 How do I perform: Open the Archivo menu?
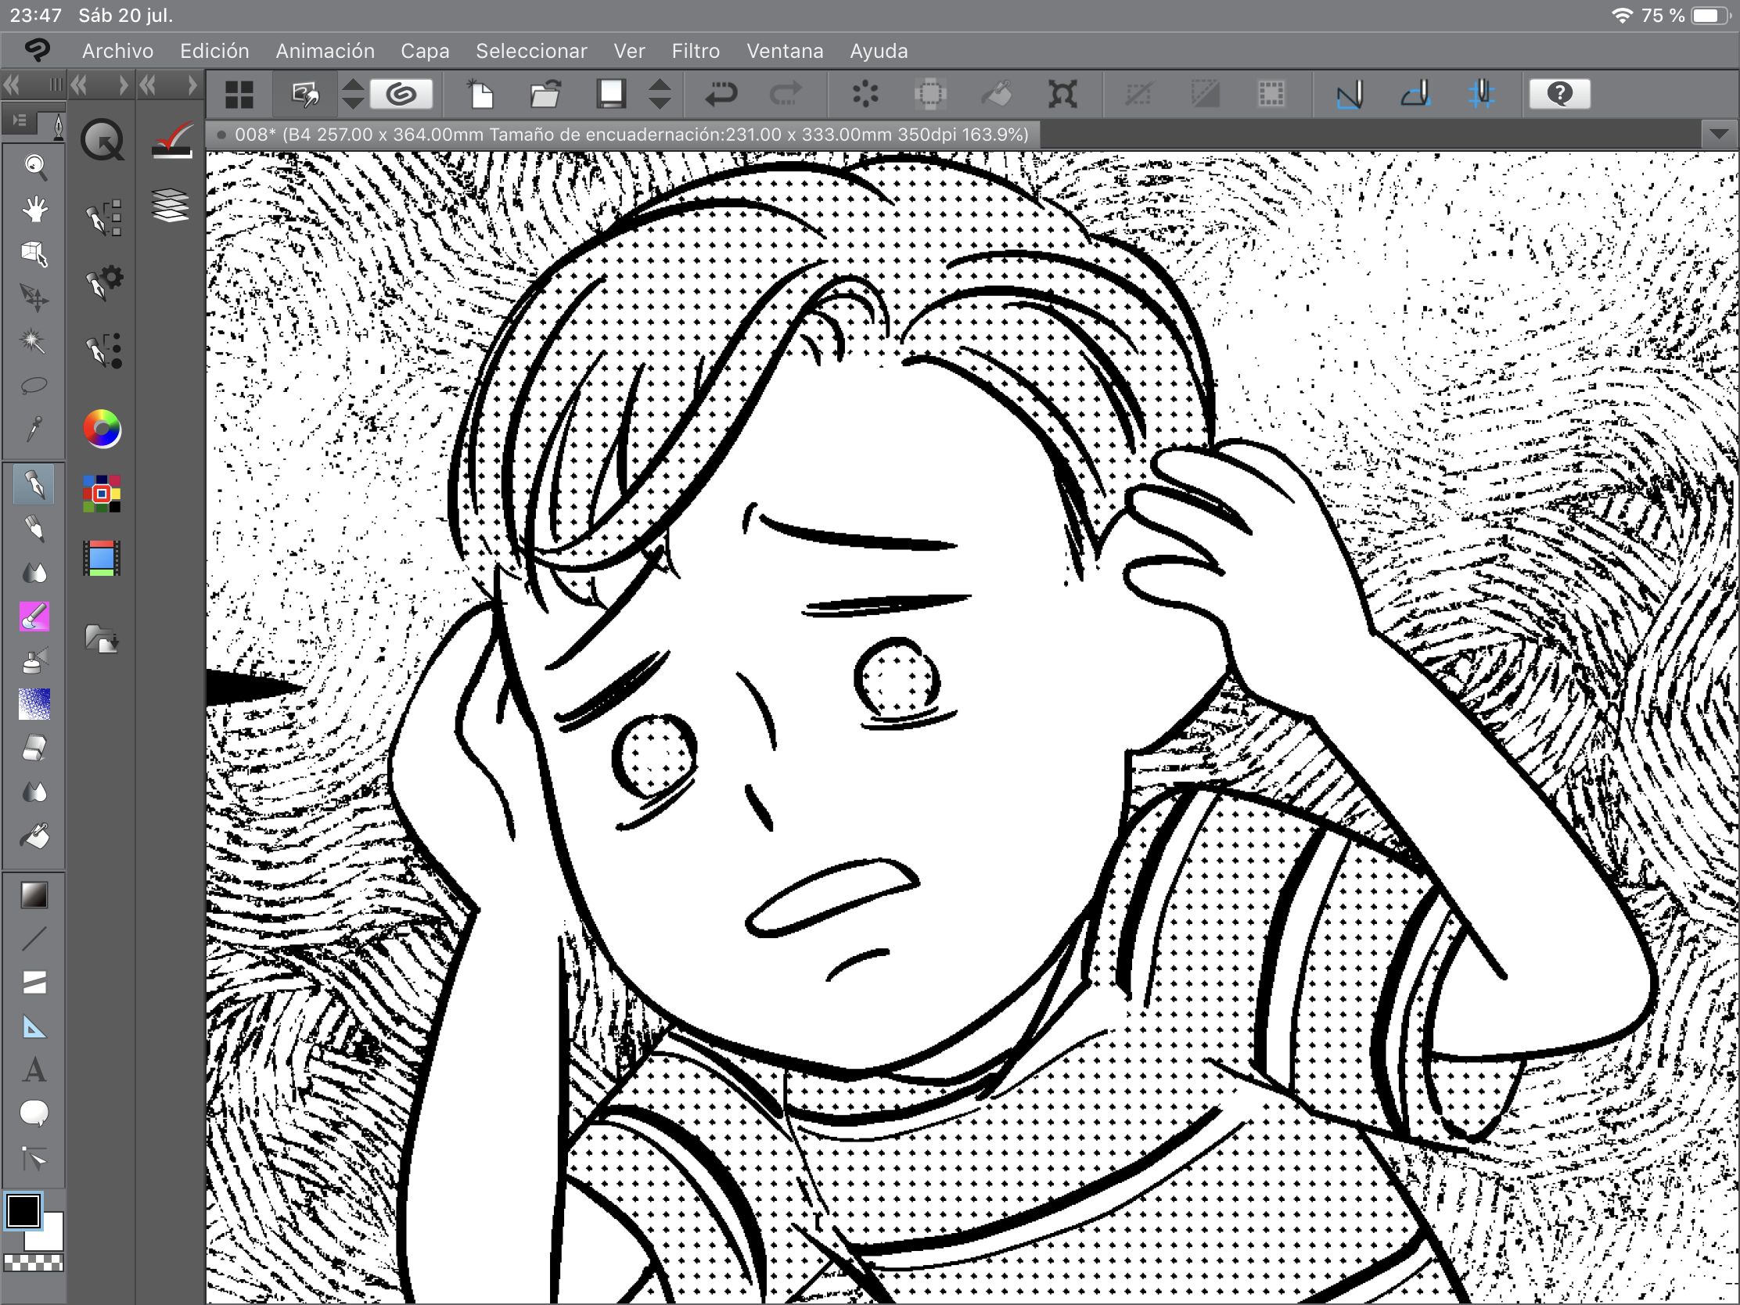point(118,51)
